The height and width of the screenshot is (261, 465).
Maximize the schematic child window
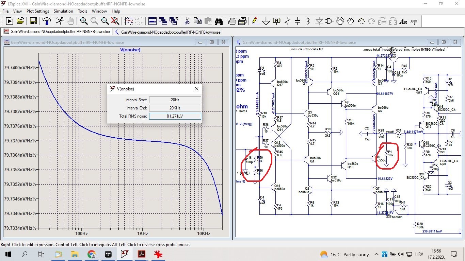pyautogui.click(x=444, y=42)
